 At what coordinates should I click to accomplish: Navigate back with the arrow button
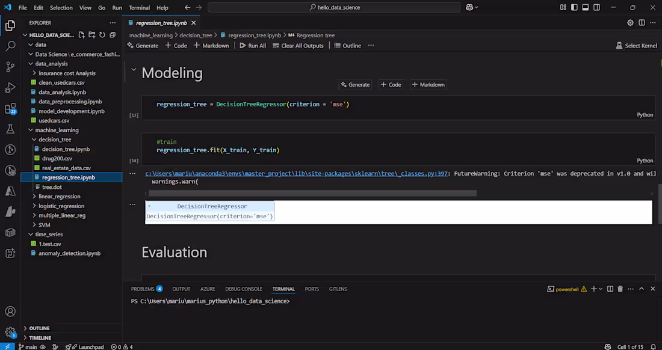[187, 8]
